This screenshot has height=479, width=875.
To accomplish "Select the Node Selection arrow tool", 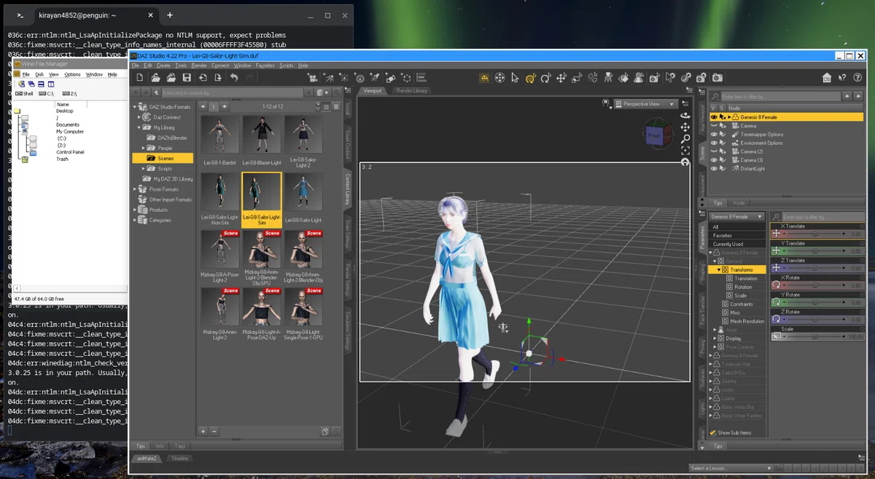I will click(x=515, y=78).
